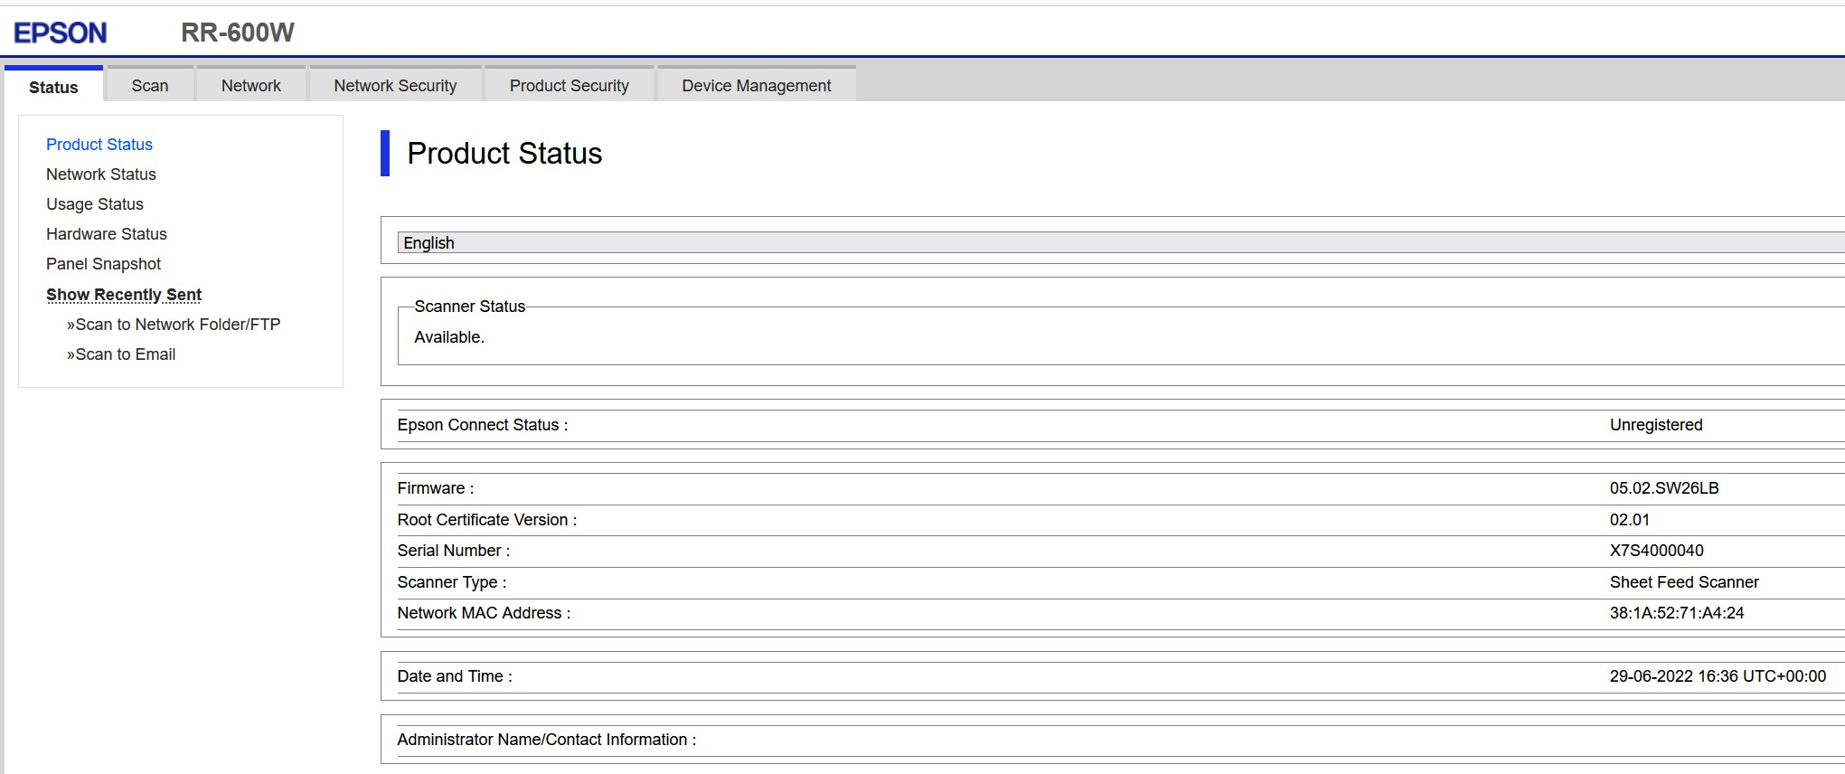This screenshot has height=774, width=1845.
Task: Show the Hardware Status page
Action: 107,234
